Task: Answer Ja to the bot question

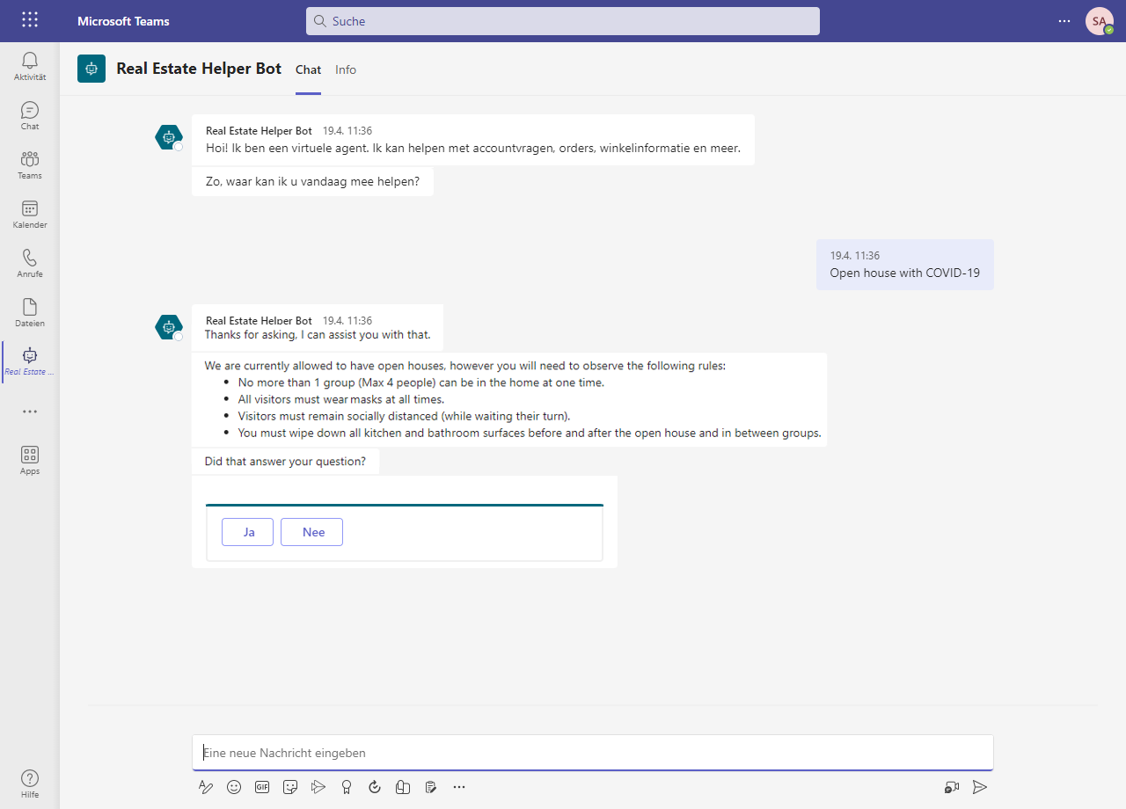Action: (x=248, y=532)
